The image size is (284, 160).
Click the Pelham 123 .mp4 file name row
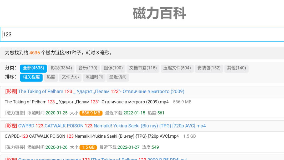[x=87, y=102]
